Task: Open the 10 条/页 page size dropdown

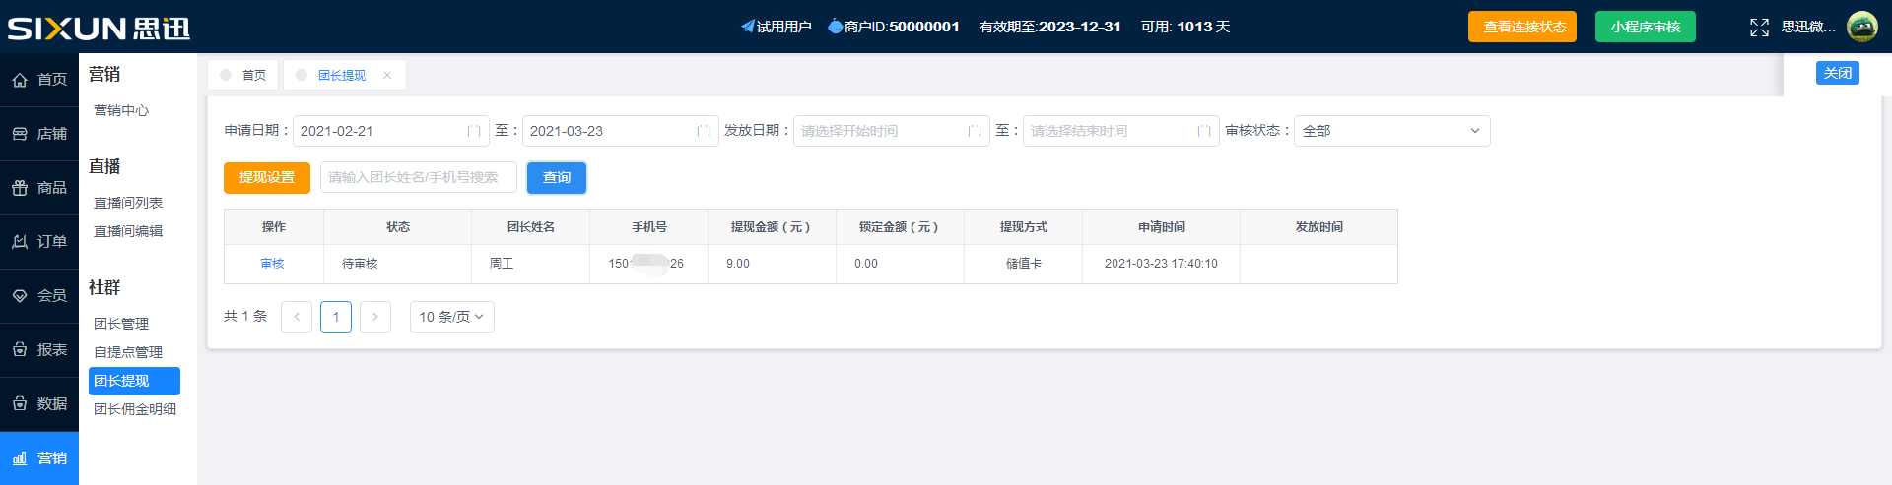Action: pos(452,317)
